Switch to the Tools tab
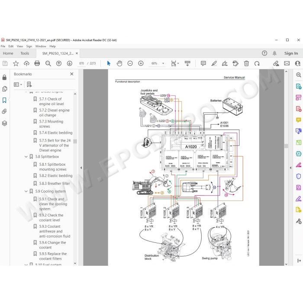 coord(25,53)
